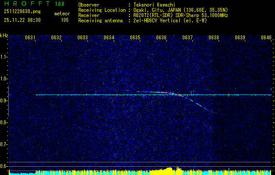The width and height of the screenshot is (275, 175).
Task: Click the kHz axis unit label
Action: (4, 35)
